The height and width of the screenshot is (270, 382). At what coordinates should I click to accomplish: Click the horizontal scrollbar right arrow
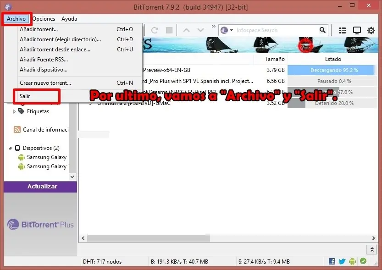click(x=373, y=238)
